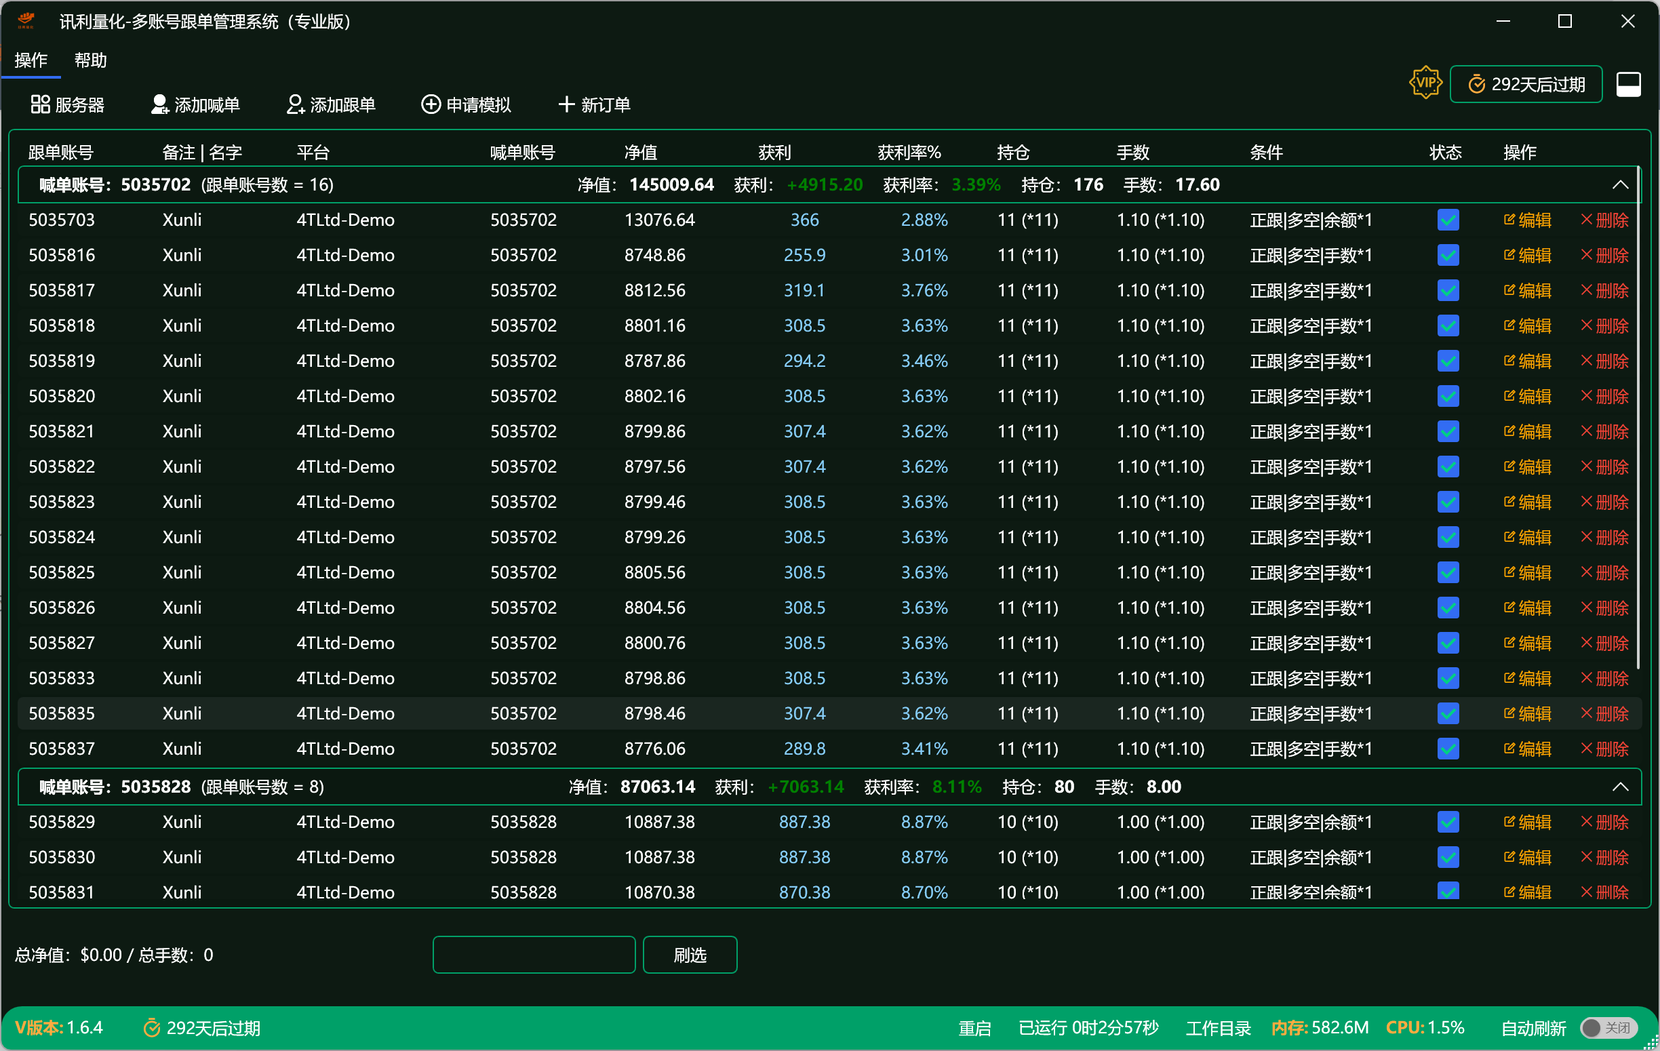The height and width of the screenshot is (1051, 1660).
Task: Switch on the 自动刷新 auto refresh toggle
Action: click(1608, 1027)
